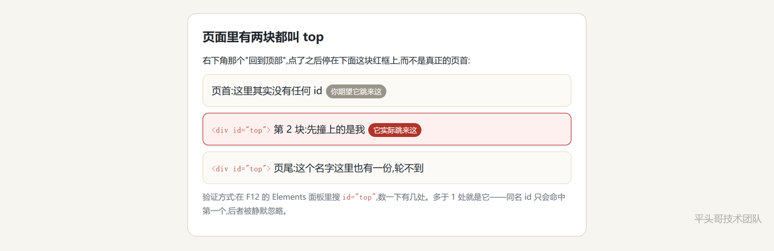Select the heading 页面里有两块都叫 top
The image size is (774, 251).
(263, 37)
